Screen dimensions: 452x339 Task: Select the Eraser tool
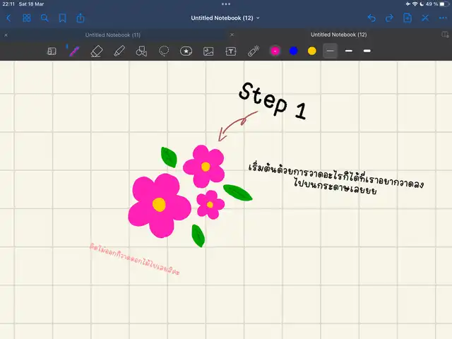tap(97, 51)
